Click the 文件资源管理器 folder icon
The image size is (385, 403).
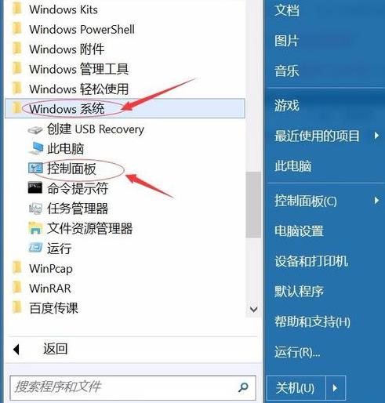35,228
